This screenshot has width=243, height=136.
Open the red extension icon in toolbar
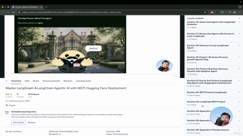click(x=212, y=12)
